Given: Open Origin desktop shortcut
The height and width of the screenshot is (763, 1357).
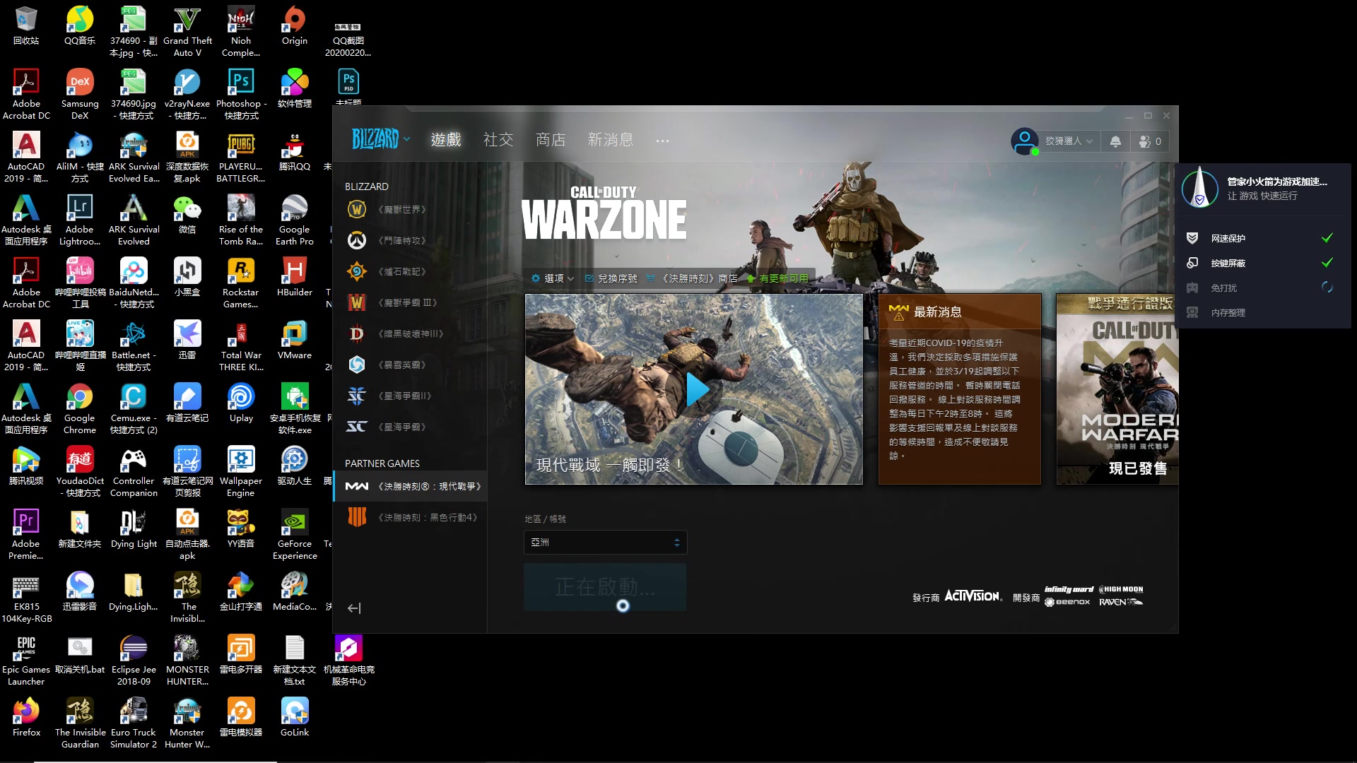Looking at the screenshot, I should tap(295, 26).
